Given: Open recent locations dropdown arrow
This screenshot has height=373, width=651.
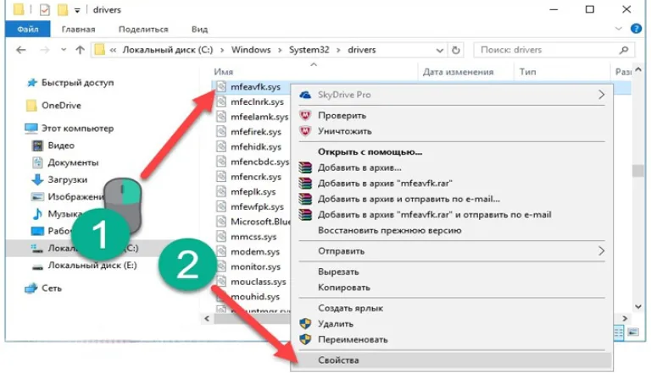Looking at the screenshot, I should click(x=64, y=50).
